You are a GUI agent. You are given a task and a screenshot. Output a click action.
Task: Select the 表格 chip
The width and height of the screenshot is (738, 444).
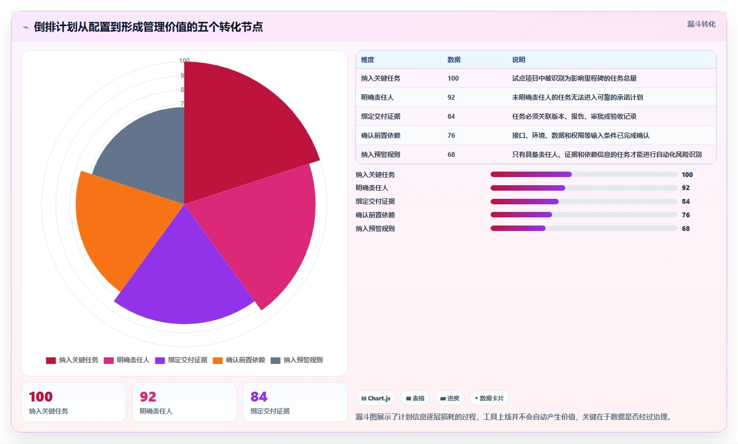[x=415, y=398]
